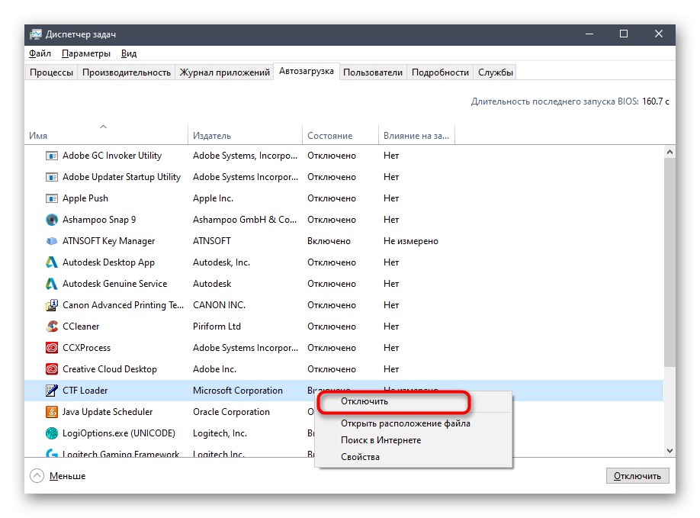
Task: Select the Canon Advanced Printing icon
Action: (x=52, y=305)
